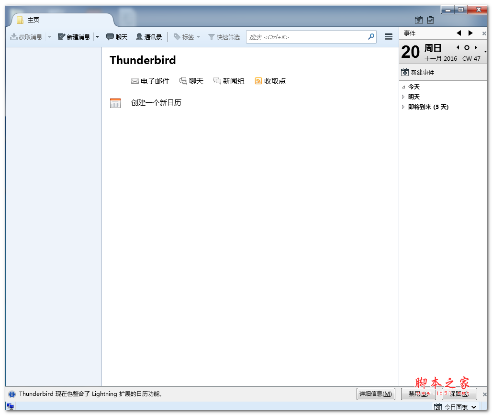Toggle the Quick Filter (快速筛选) button
This screenshot has width=492, height=415.
(224, 37)
